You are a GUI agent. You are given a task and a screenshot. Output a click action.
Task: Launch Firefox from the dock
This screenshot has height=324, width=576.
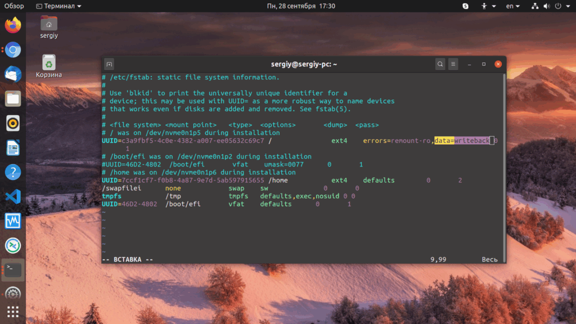(13, 25)
